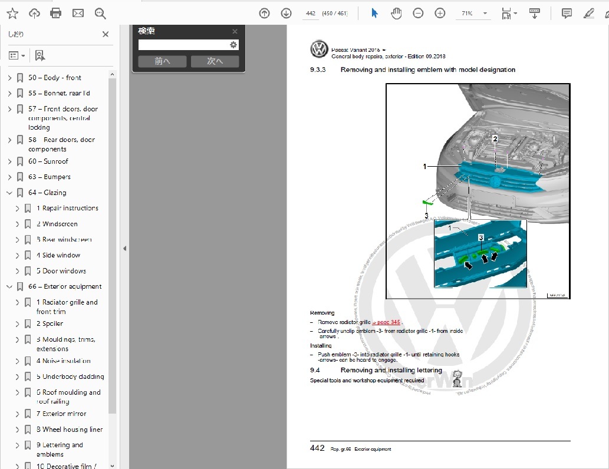Click the email envelope icon
Viewport: 609px width, 469px height.
pos(78,13)
